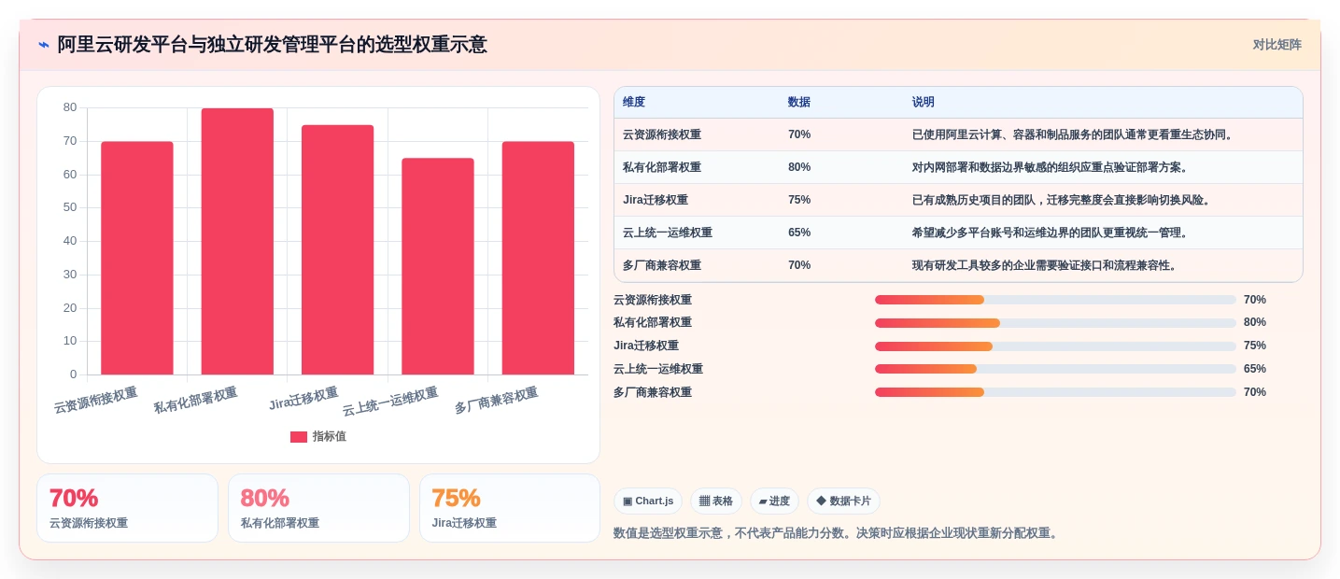
Task: Click the x-axis label 私有化部署权重
Action: pyautogui.click(x=196, y=401)
